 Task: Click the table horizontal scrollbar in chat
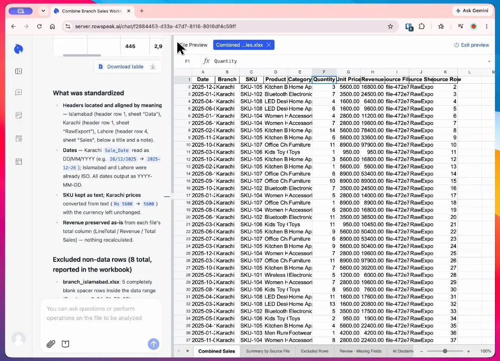tap(82, 55)
